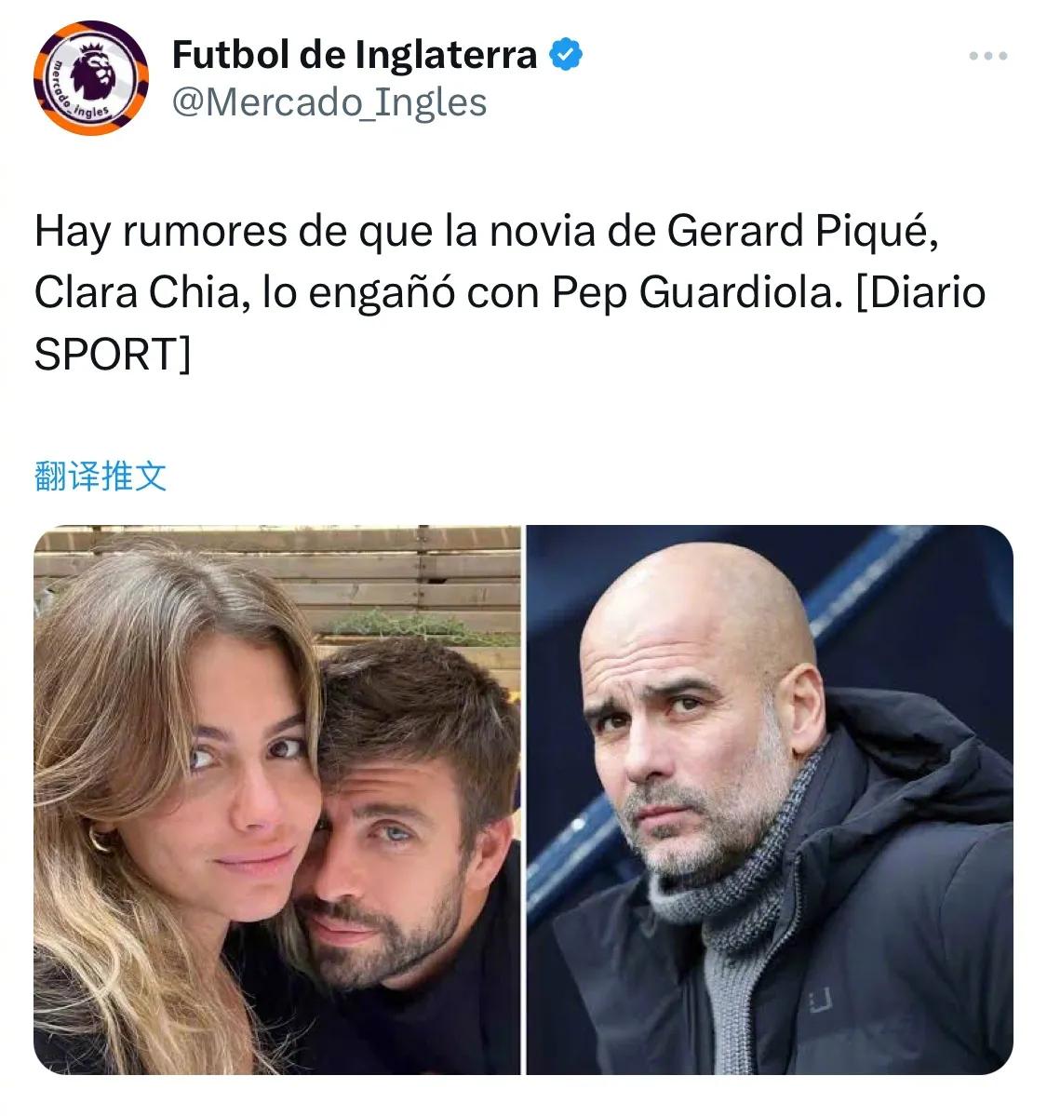1047x1116 pixels.
Task: Click the name Clara Chia in the tweet
Action: (137, 292)
